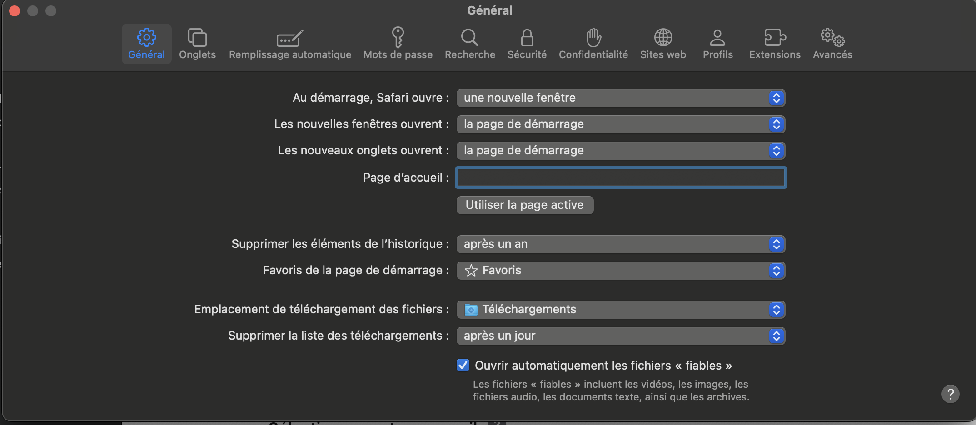Screen dimensions: 976x425
Task: Open Favoris de la page de démarrage dropdown
Action: tap(621, 271)
